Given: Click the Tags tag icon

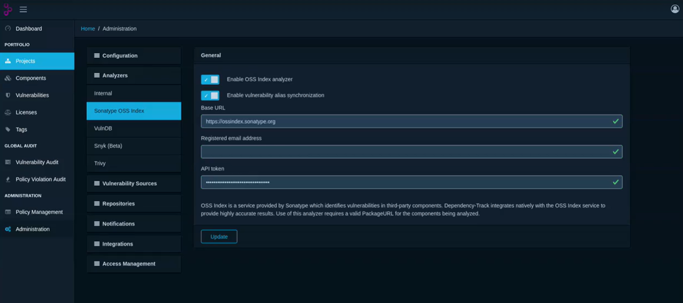Looking at the screenshot, I should (x=8, y=130).
